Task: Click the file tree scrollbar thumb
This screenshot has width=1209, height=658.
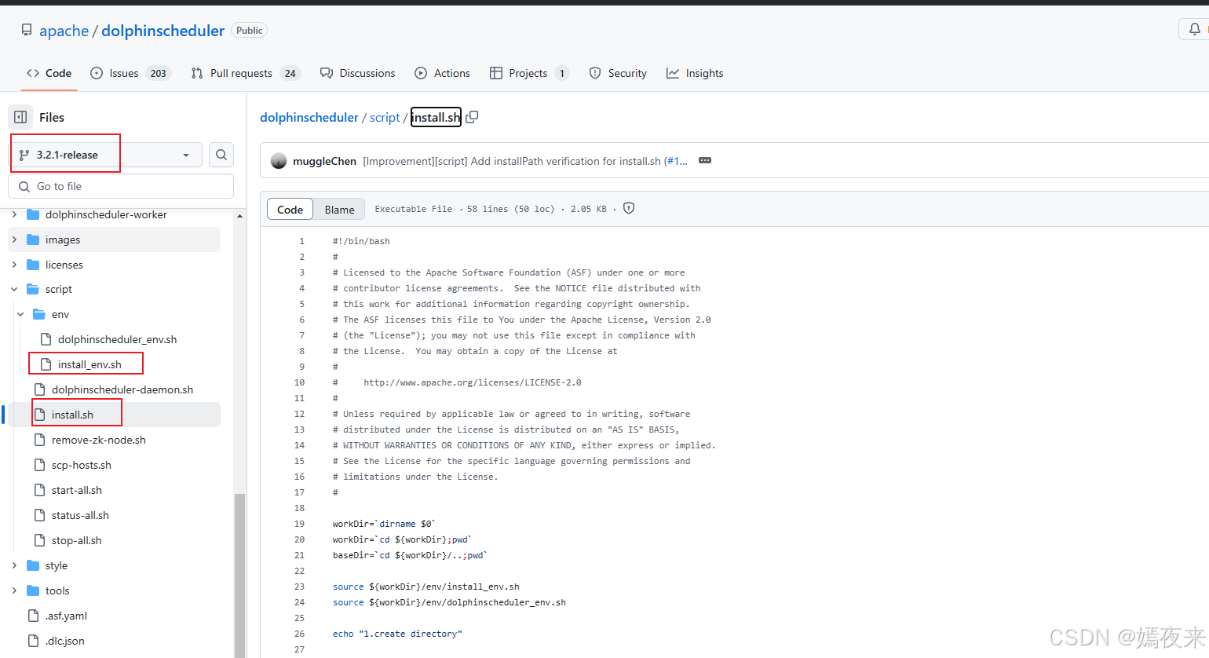Action: coord(240,575)
